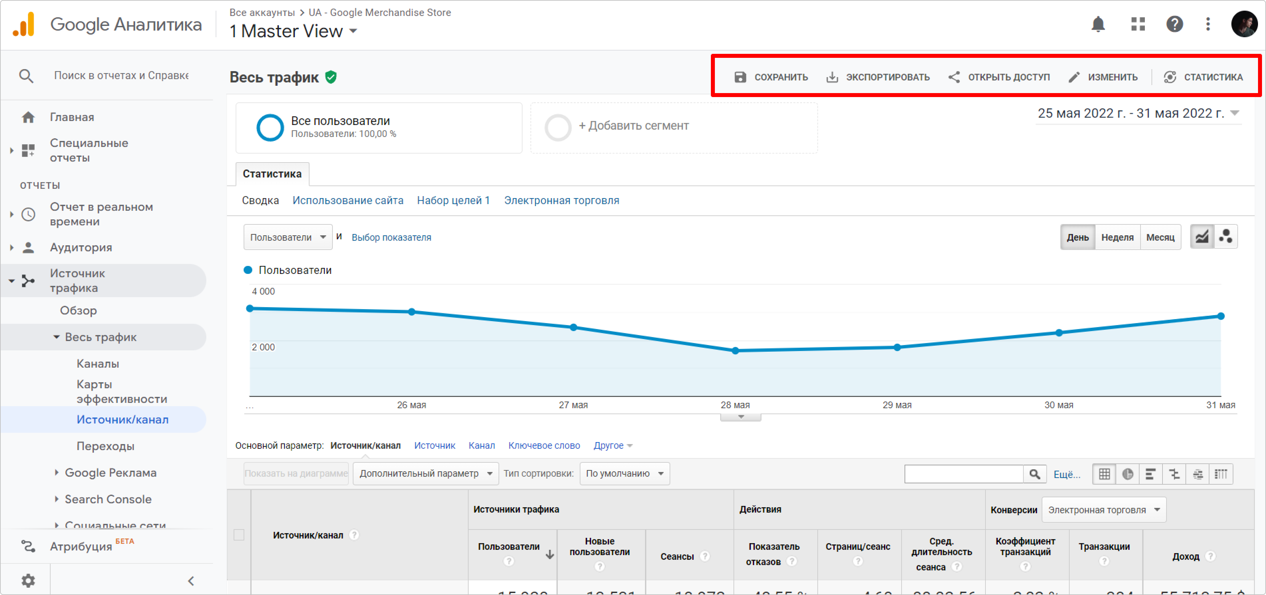
Task: Click the ЭКСПОРТИРОВАТЬ button
Action: point(878,77)
